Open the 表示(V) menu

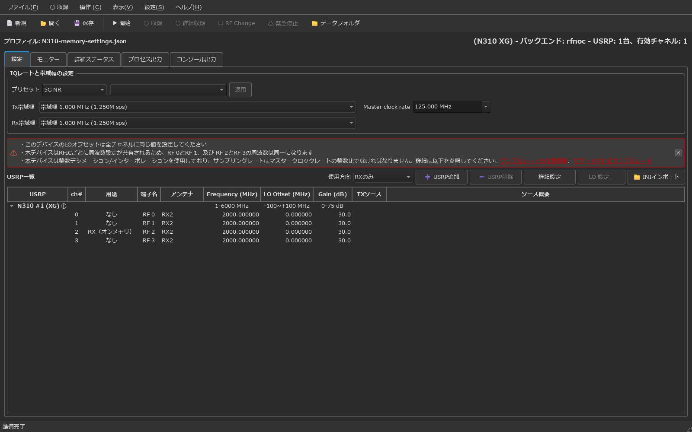click(123, 7)
